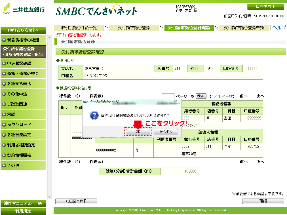This screenshot has height=215, width=287.
Task: Click キャンセル in the message dialog
Action: click(166, 132)
